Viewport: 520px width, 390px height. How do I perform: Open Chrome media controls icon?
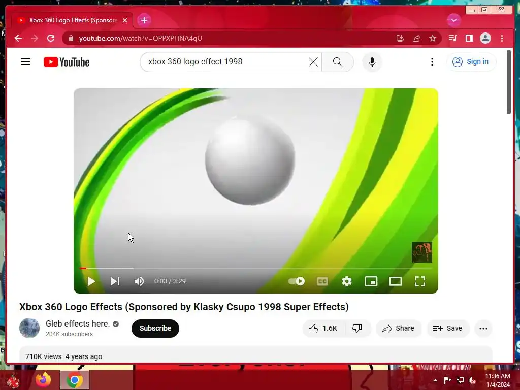(x=452, y=38)
